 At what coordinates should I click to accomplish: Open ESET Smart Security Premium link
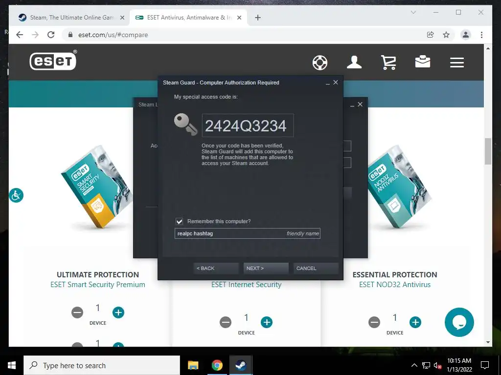pyautogui.click(x=98, y=285)
